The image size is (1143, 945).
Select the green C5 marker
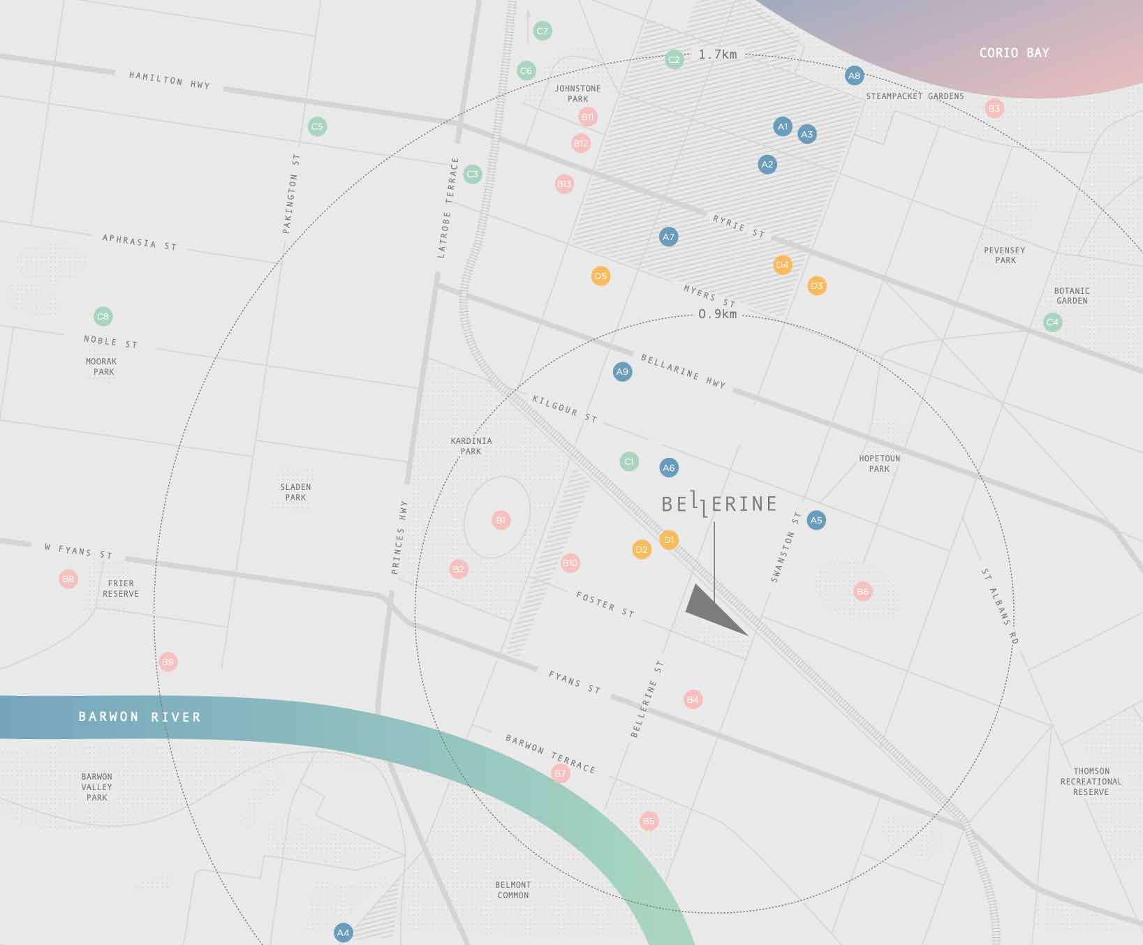pyautogui.click(x=317, y=126)
